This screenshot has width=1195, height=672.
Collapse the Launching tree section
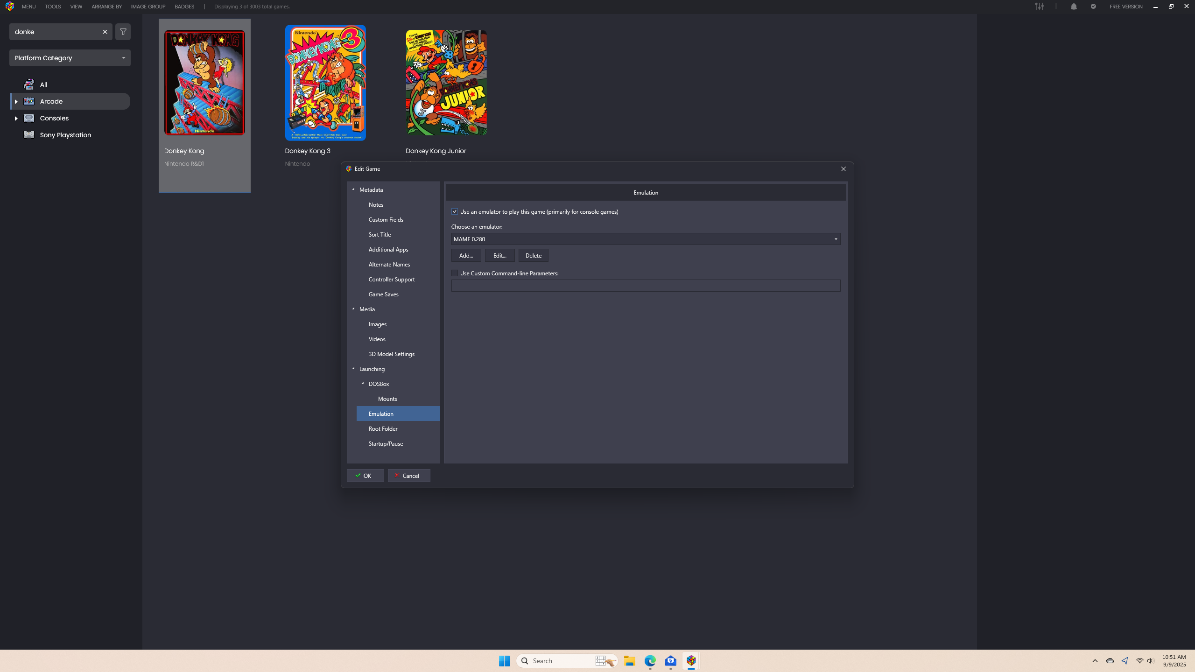tap(353, 369)
